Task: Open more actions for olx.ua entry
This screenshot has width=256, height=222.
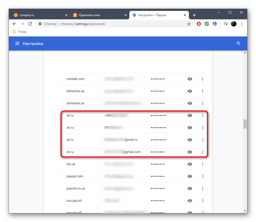Action: coord(203,164)
